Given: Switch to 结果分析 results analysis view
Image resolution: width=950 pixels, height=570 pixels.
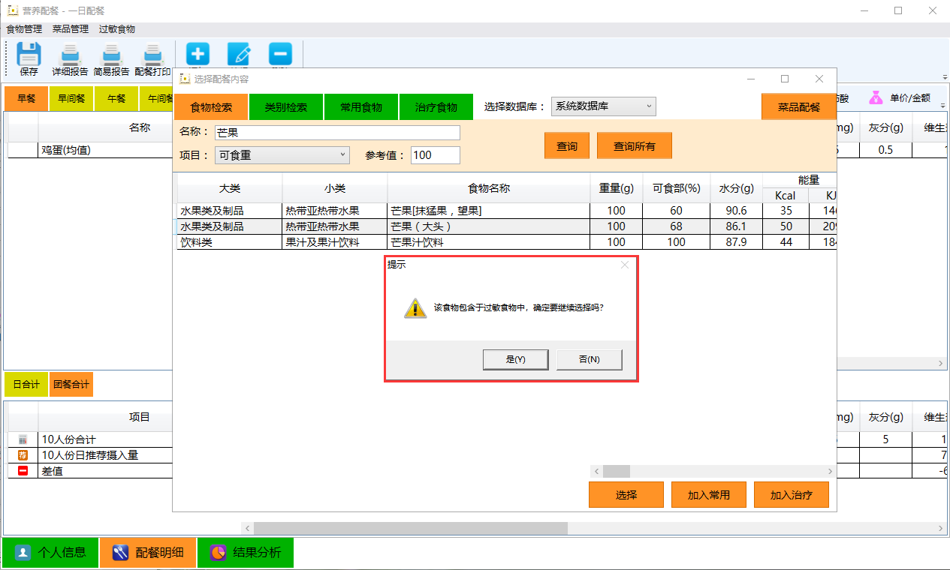Looking at the screenshot, I should click(x=246, y=553).
